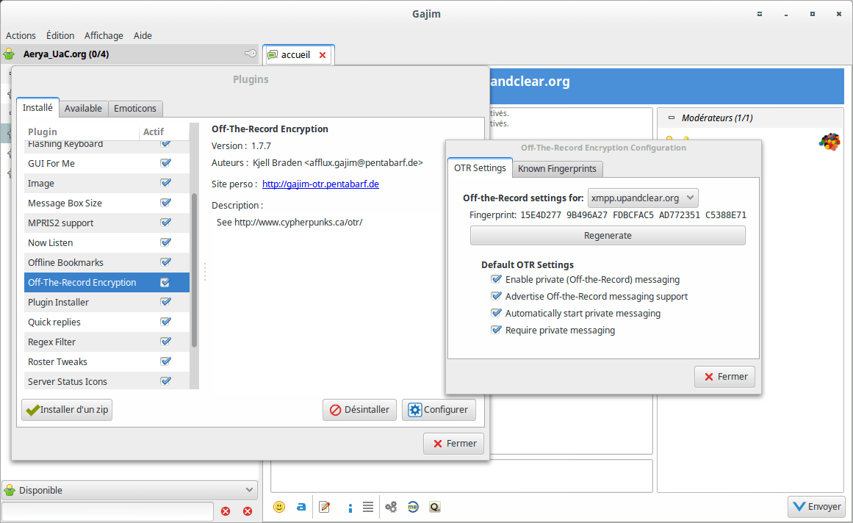The height and width of the screenshot is (523, 853).
Task: Select the Roster Tweaks plugin row
Action: click(x=107, y=361)
